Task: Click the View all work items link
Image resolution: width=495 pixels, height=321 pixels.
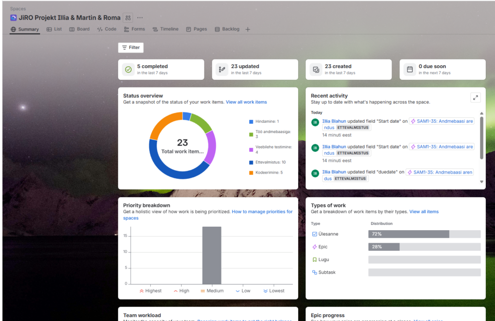Action: (x=246, y=102)
